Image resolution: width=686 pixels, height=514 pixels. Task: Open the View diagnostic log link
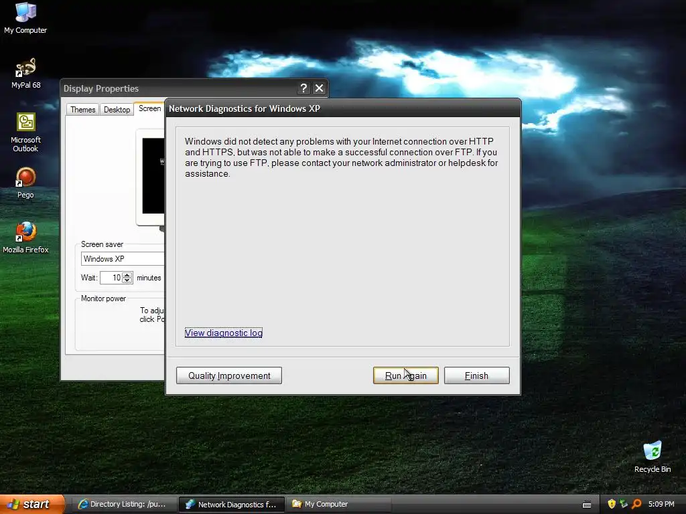224,333
